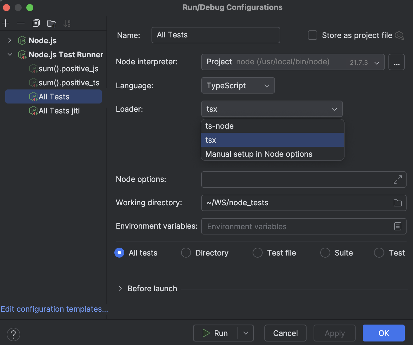Select All Tests jiti configuration
The image size is (413, 345).
tap(54, 111)
